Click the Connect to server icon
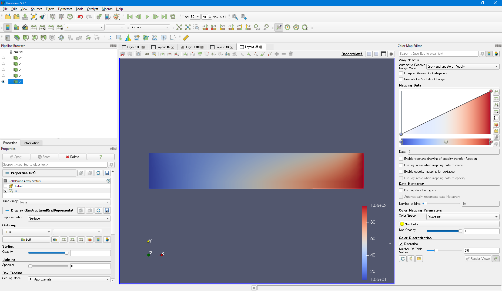502x291 pixels. (53, 17)
